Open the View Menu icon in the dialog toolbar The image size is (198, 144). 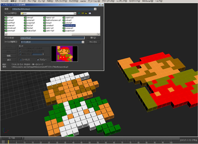click(x=90, y=13)
